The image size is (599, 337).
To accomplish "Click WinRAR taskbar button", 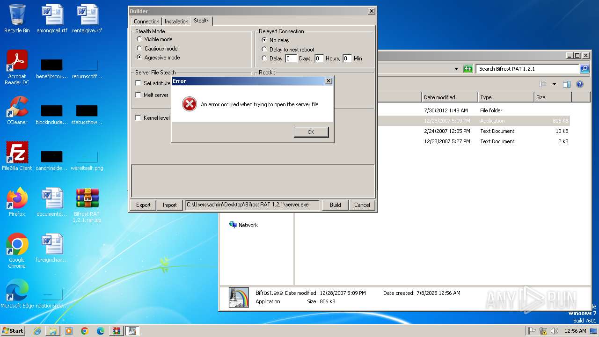I will coord(117,331).
